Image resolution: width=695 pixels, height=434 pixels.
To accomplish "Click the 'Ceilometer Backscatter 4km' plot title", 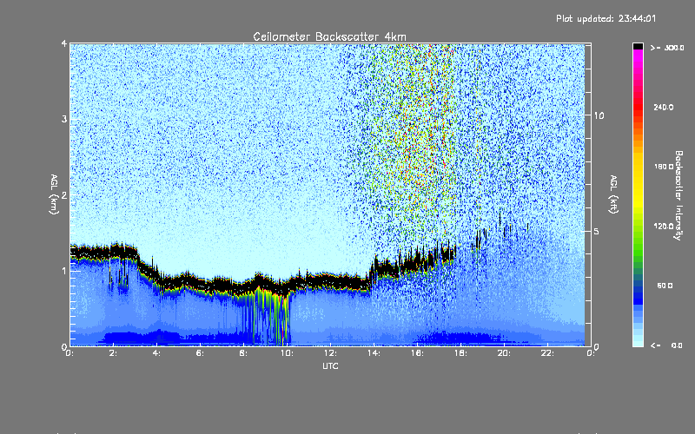I will (329, 36).
